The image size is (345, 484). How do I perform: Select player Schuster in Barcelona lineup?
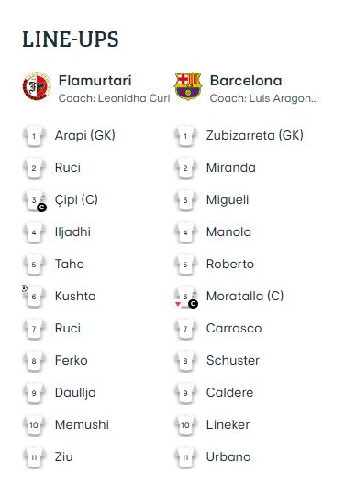[x=233, y=361]
